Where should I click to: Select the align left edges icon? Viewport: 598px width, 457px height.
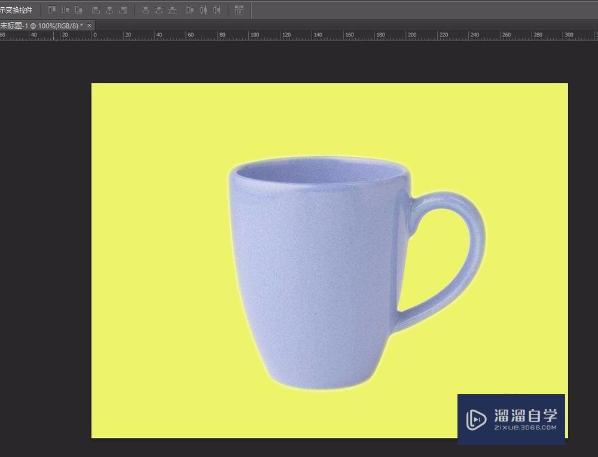coord(96,10)
